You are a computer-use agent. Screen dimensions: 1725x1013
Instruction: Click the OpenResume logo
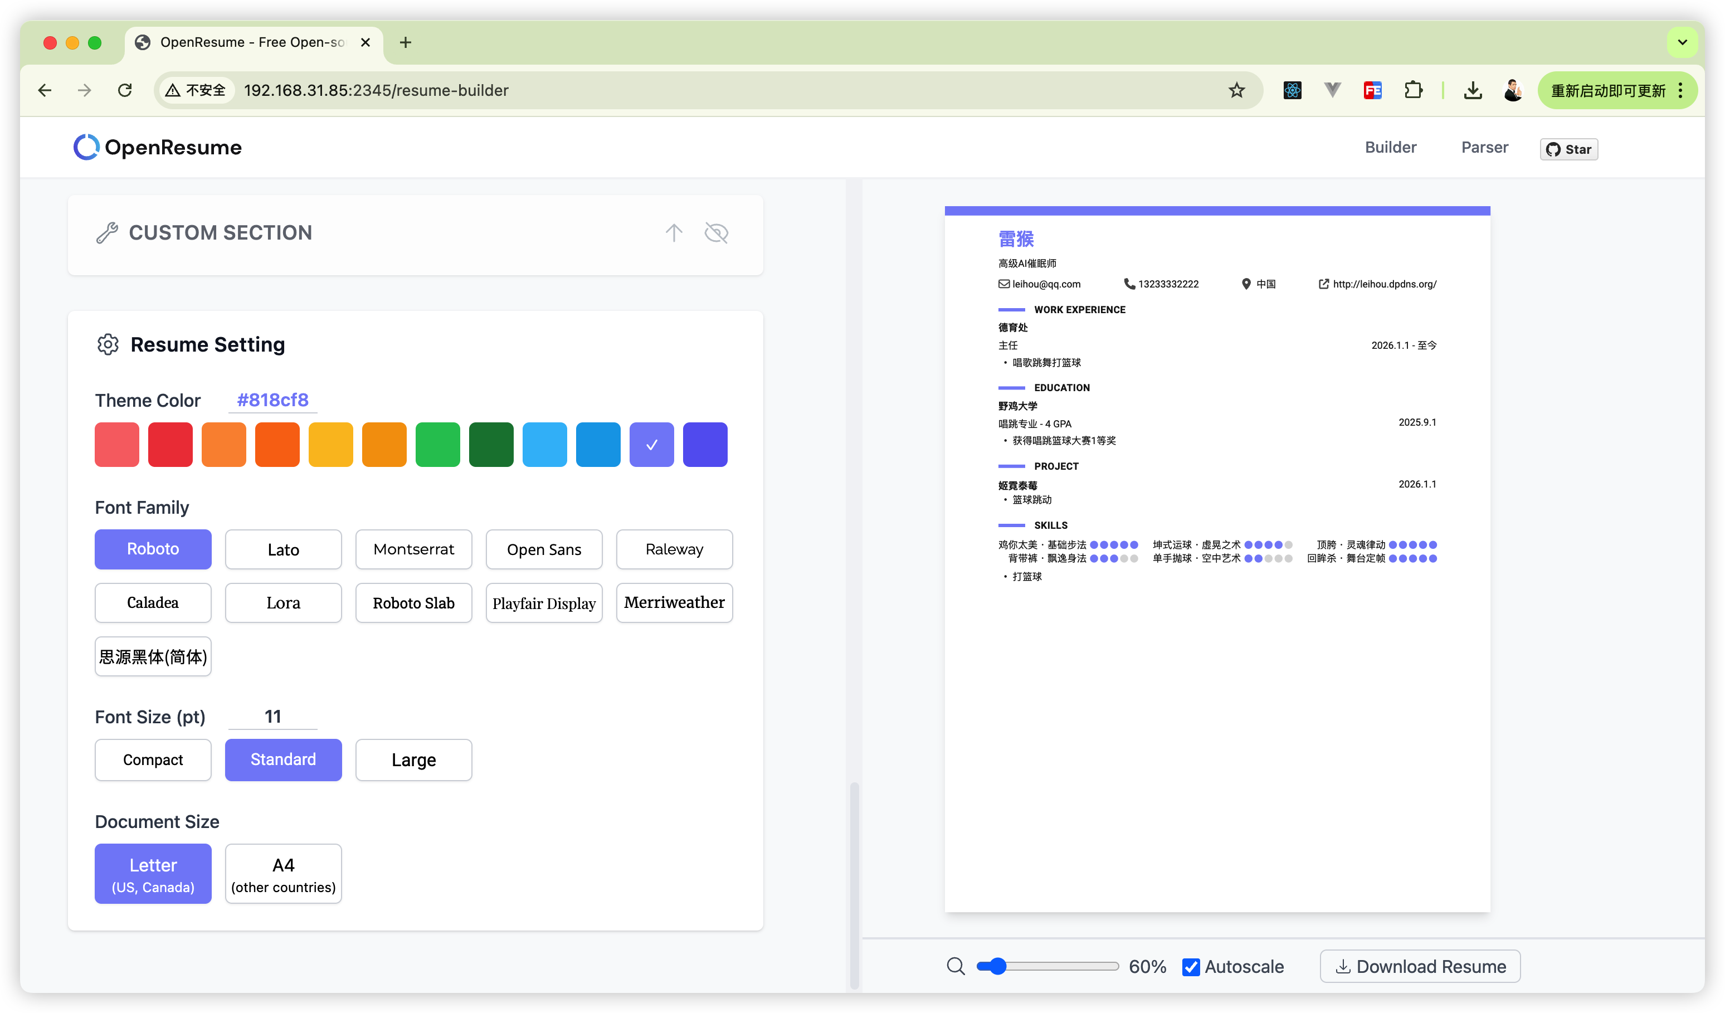[x=158, y=147]
